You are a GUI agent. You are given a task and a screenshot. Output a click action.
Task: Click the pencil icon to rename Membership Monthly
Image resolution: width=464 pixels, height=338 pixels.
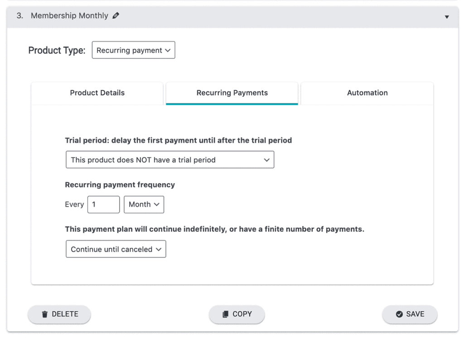click(x=116, y=15)
